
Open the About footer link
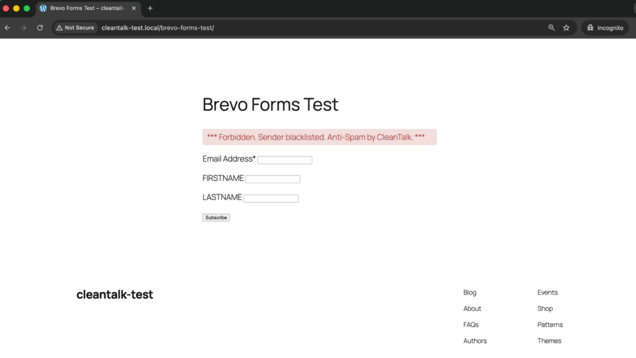[x=472, y=308]
